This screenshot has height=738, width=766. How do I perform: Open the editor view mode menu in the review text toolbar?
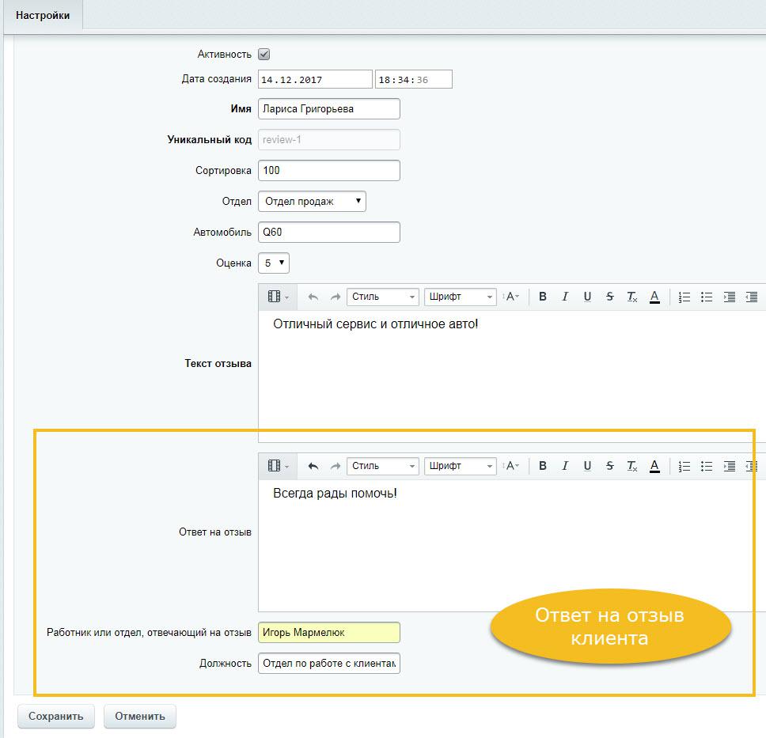click(x=278, y=297)
